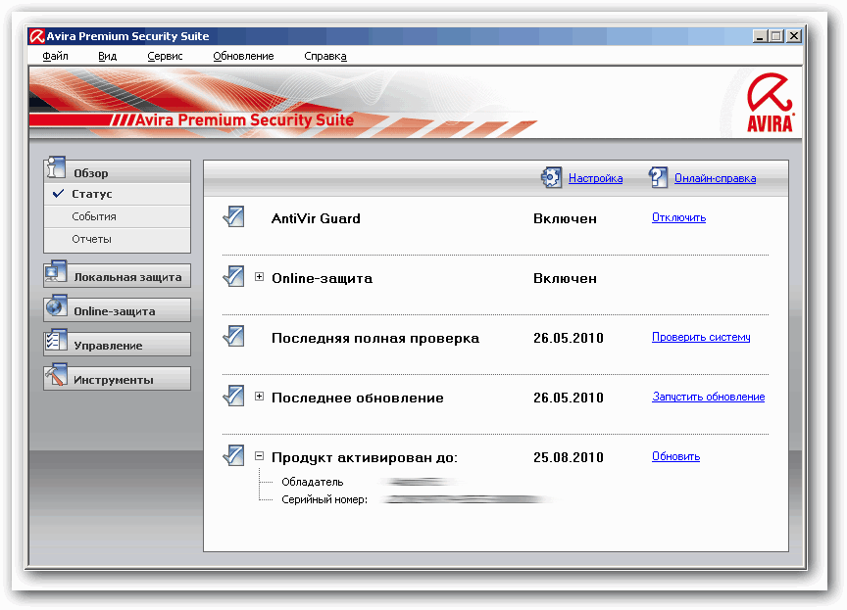Click the status check icon for AntiVir Guard

(x=233, y=216)
